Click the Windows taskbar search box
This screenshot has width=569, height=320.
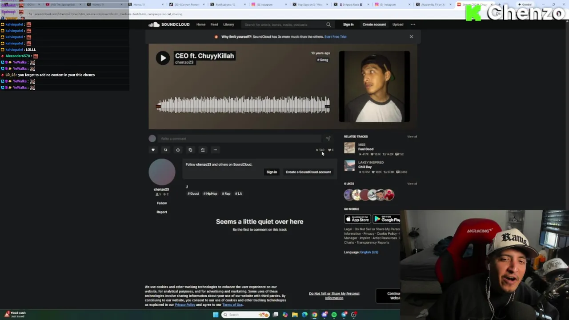pos(246,315)
